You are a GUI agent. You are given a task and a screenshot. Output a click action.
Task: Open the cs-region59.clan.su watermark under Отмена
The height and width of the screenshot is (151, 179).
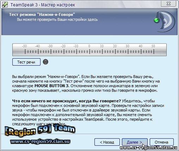(x=149, y=148)
